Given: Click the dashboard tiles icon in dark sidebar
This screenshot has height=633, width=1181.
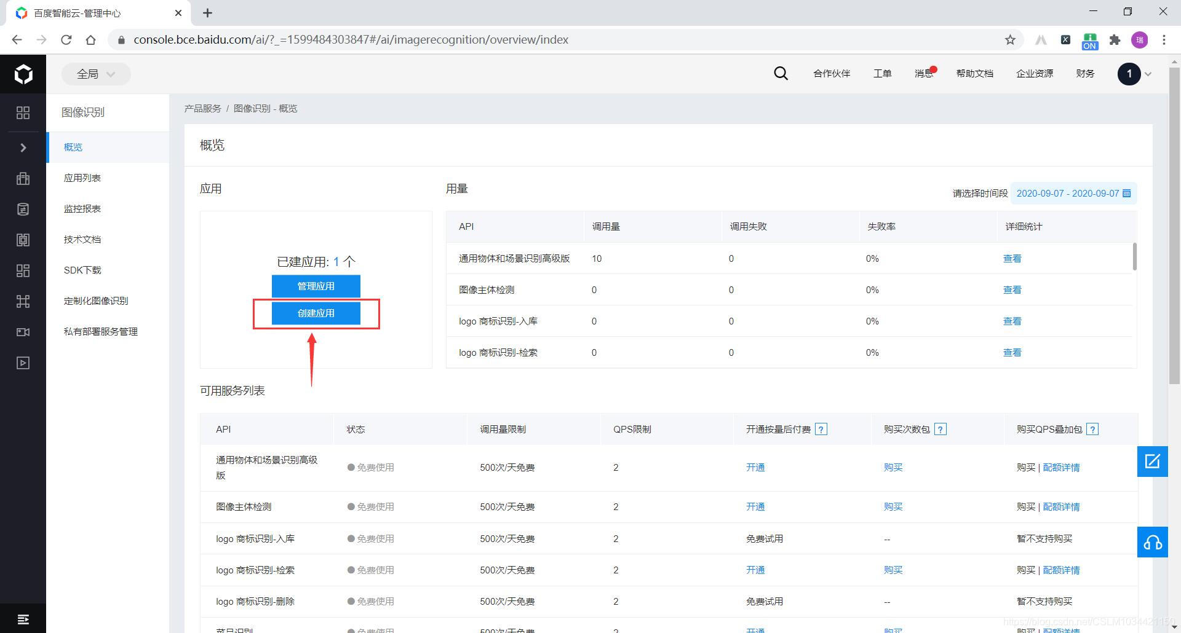Looking at the screenshot, I should click(23, 270).
